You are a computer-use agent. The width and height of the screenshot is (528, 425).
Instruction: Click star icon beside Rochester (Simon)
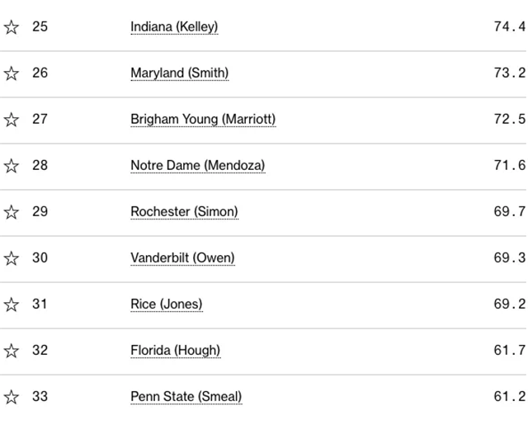[x=11, y=212]
